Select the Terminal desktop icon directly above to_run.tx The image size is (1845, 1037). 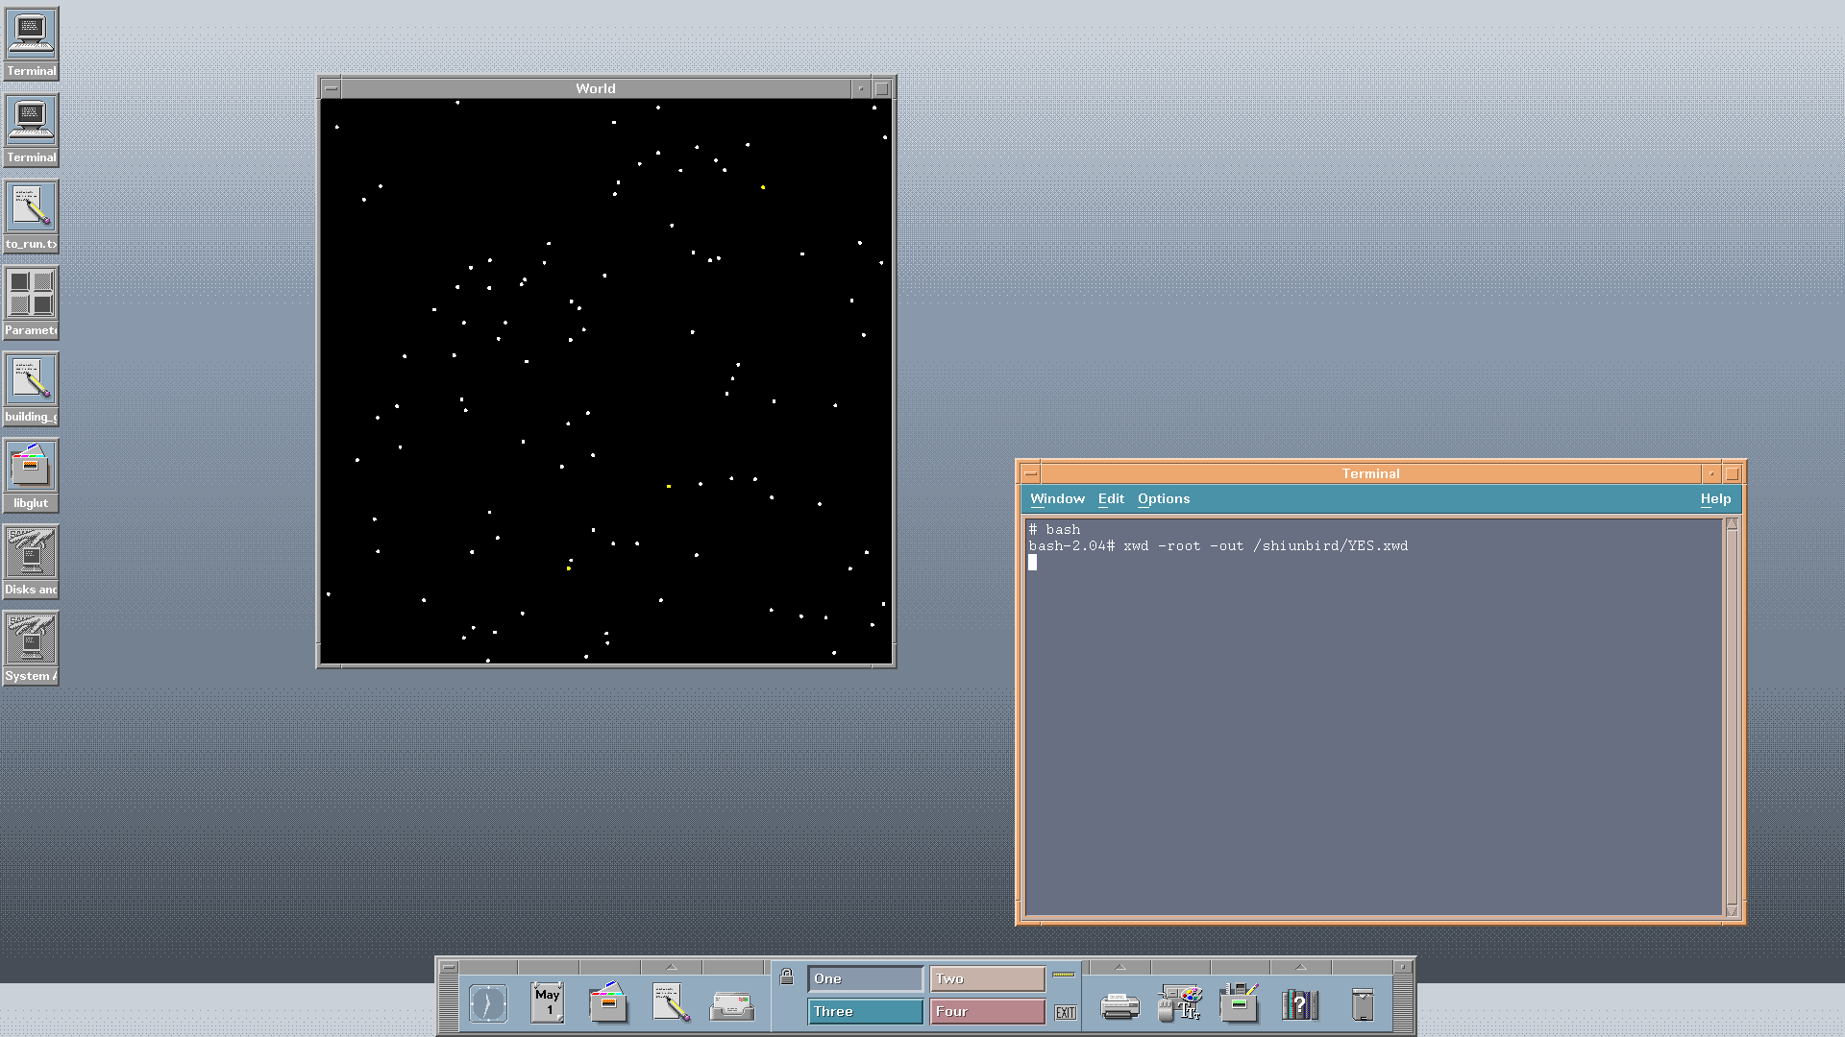coord(31,131)
